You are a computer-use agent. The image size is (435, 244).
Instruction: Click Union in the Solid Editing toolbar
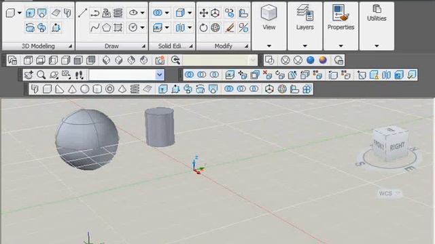coord(189,75)
